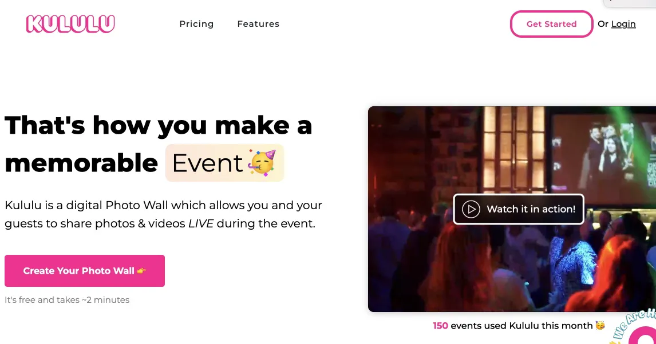This screenshot has height=344, width=656.
Task: Click the Create Your Photo Wall button
Action: tap(84, 271)
